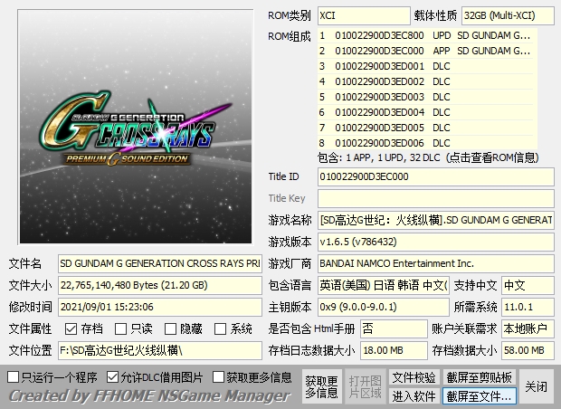561x409 pixels.
Task: Close the dialog with 关闭 button
Action: [536, 386]
